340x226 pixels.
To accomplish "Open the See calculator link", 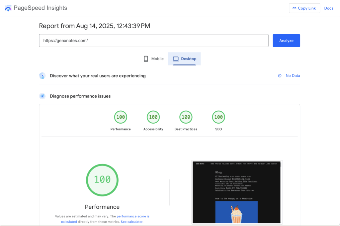I will pos(132,222).
